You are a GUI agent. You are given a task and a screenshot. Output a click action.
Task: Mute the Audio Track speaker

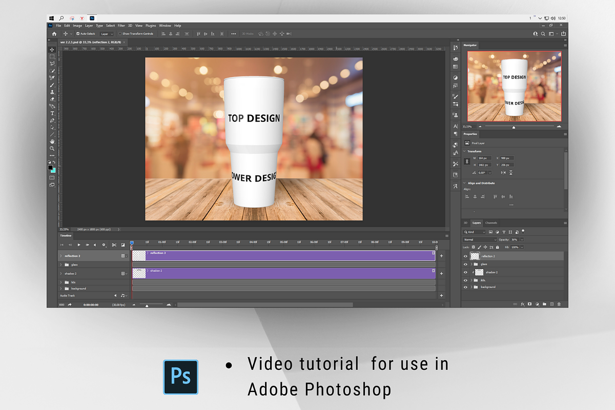[115, 296]
